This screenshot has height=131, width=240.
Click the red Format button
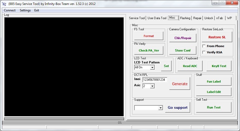tap(149, 36)
